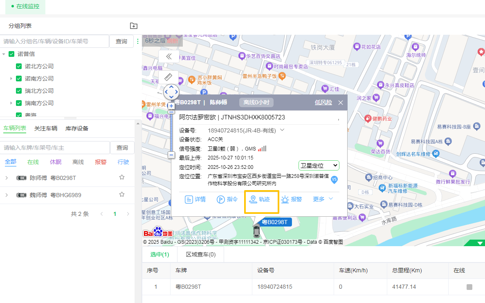Open the 卫星定位 positioning dropdown
This screenshot has height=303, width=485.
[319, 165]
